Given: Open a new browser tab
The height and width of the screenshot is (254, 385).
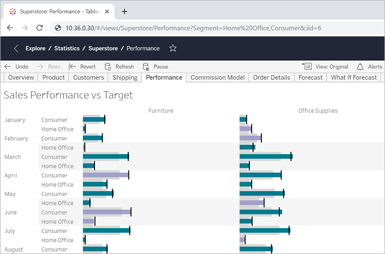Looking at the screenshot, I should pos(125,11).
